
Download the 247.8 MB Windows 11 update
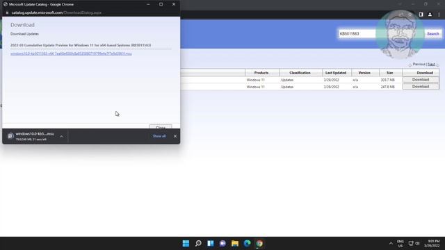click(x=421, y=86)
